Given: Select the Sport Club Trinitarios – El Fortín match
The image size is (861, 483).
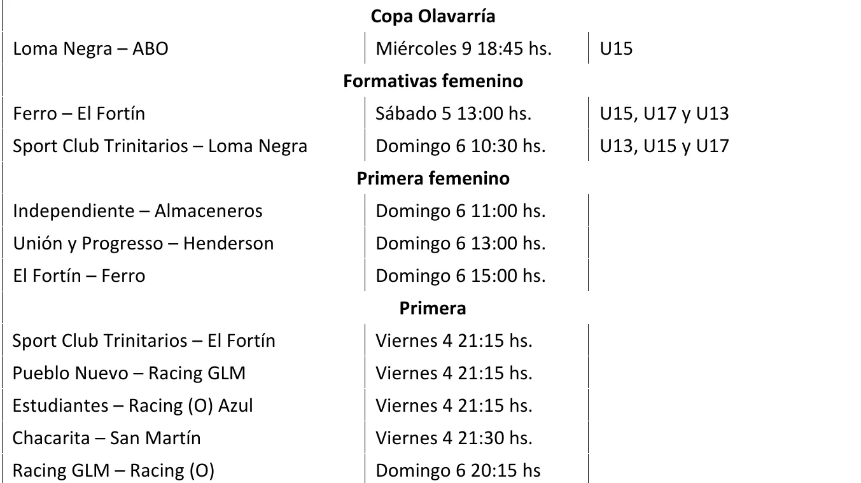Looking at the screenshot, I should pos(144,341).
